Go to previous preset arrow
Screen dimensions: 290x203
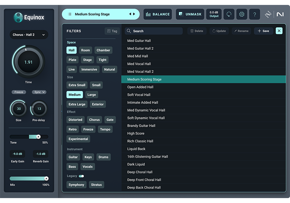click(130, 14)
